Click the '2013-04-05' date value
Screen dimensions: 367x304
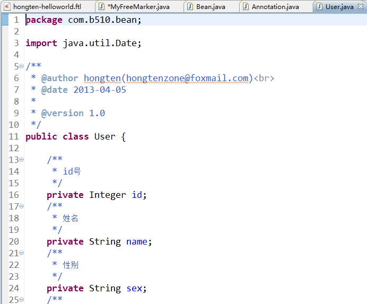pyautogui.click(x=100, y=90)
